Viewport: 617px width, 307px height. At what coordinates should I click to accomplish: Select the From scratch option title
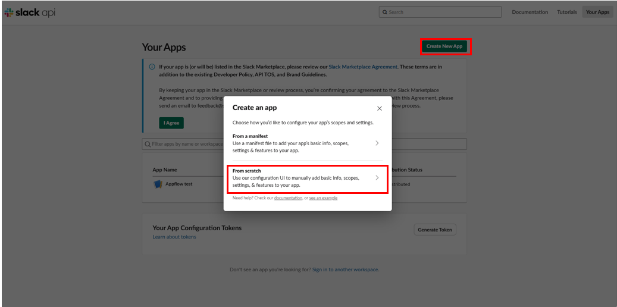point(247,171)
